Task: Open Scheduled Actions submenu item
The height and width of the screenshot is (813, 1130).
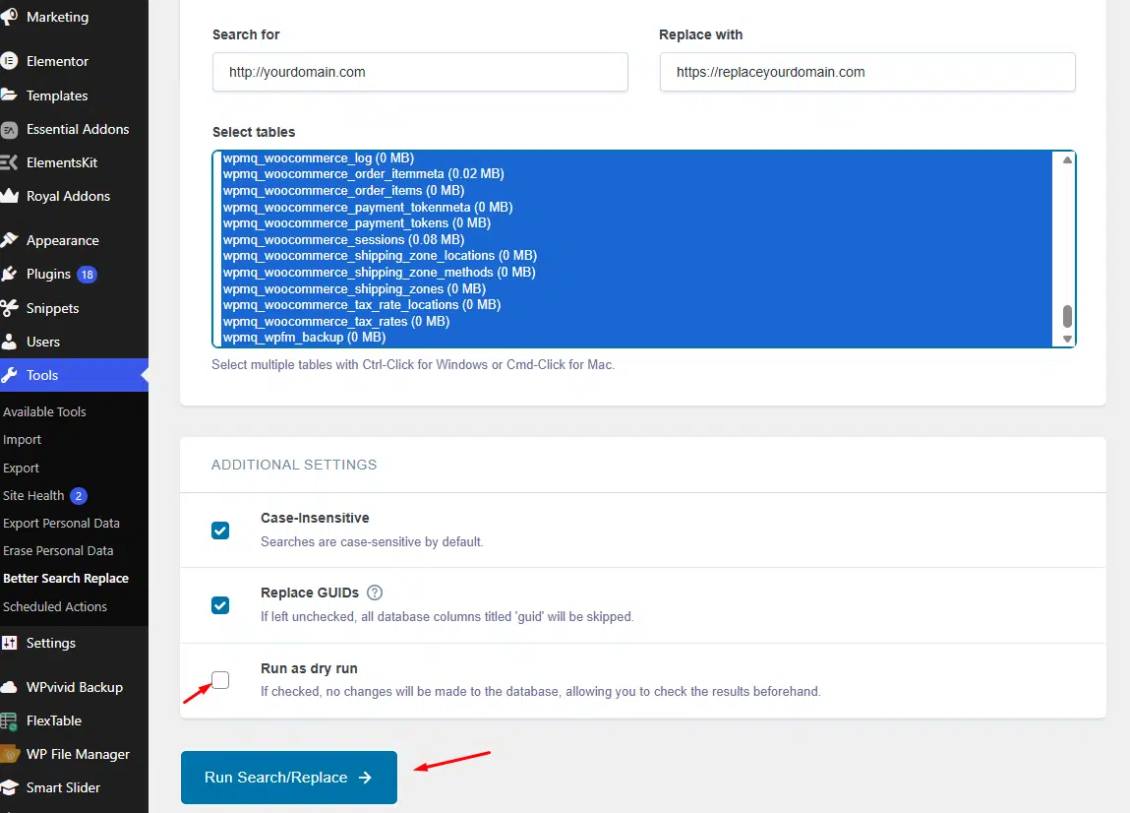Action: (x=55, y=606)
